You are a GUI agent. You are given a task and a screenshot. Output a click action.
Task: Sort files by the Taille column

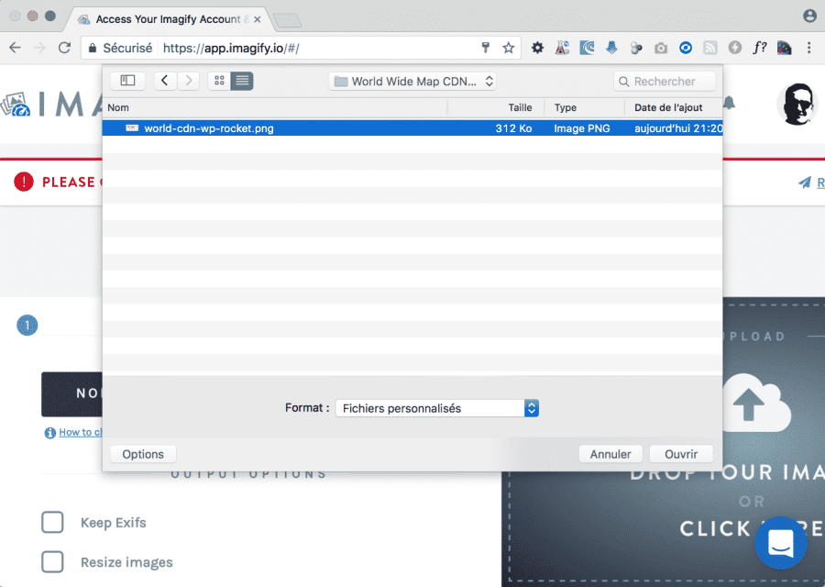pos(520,107)
